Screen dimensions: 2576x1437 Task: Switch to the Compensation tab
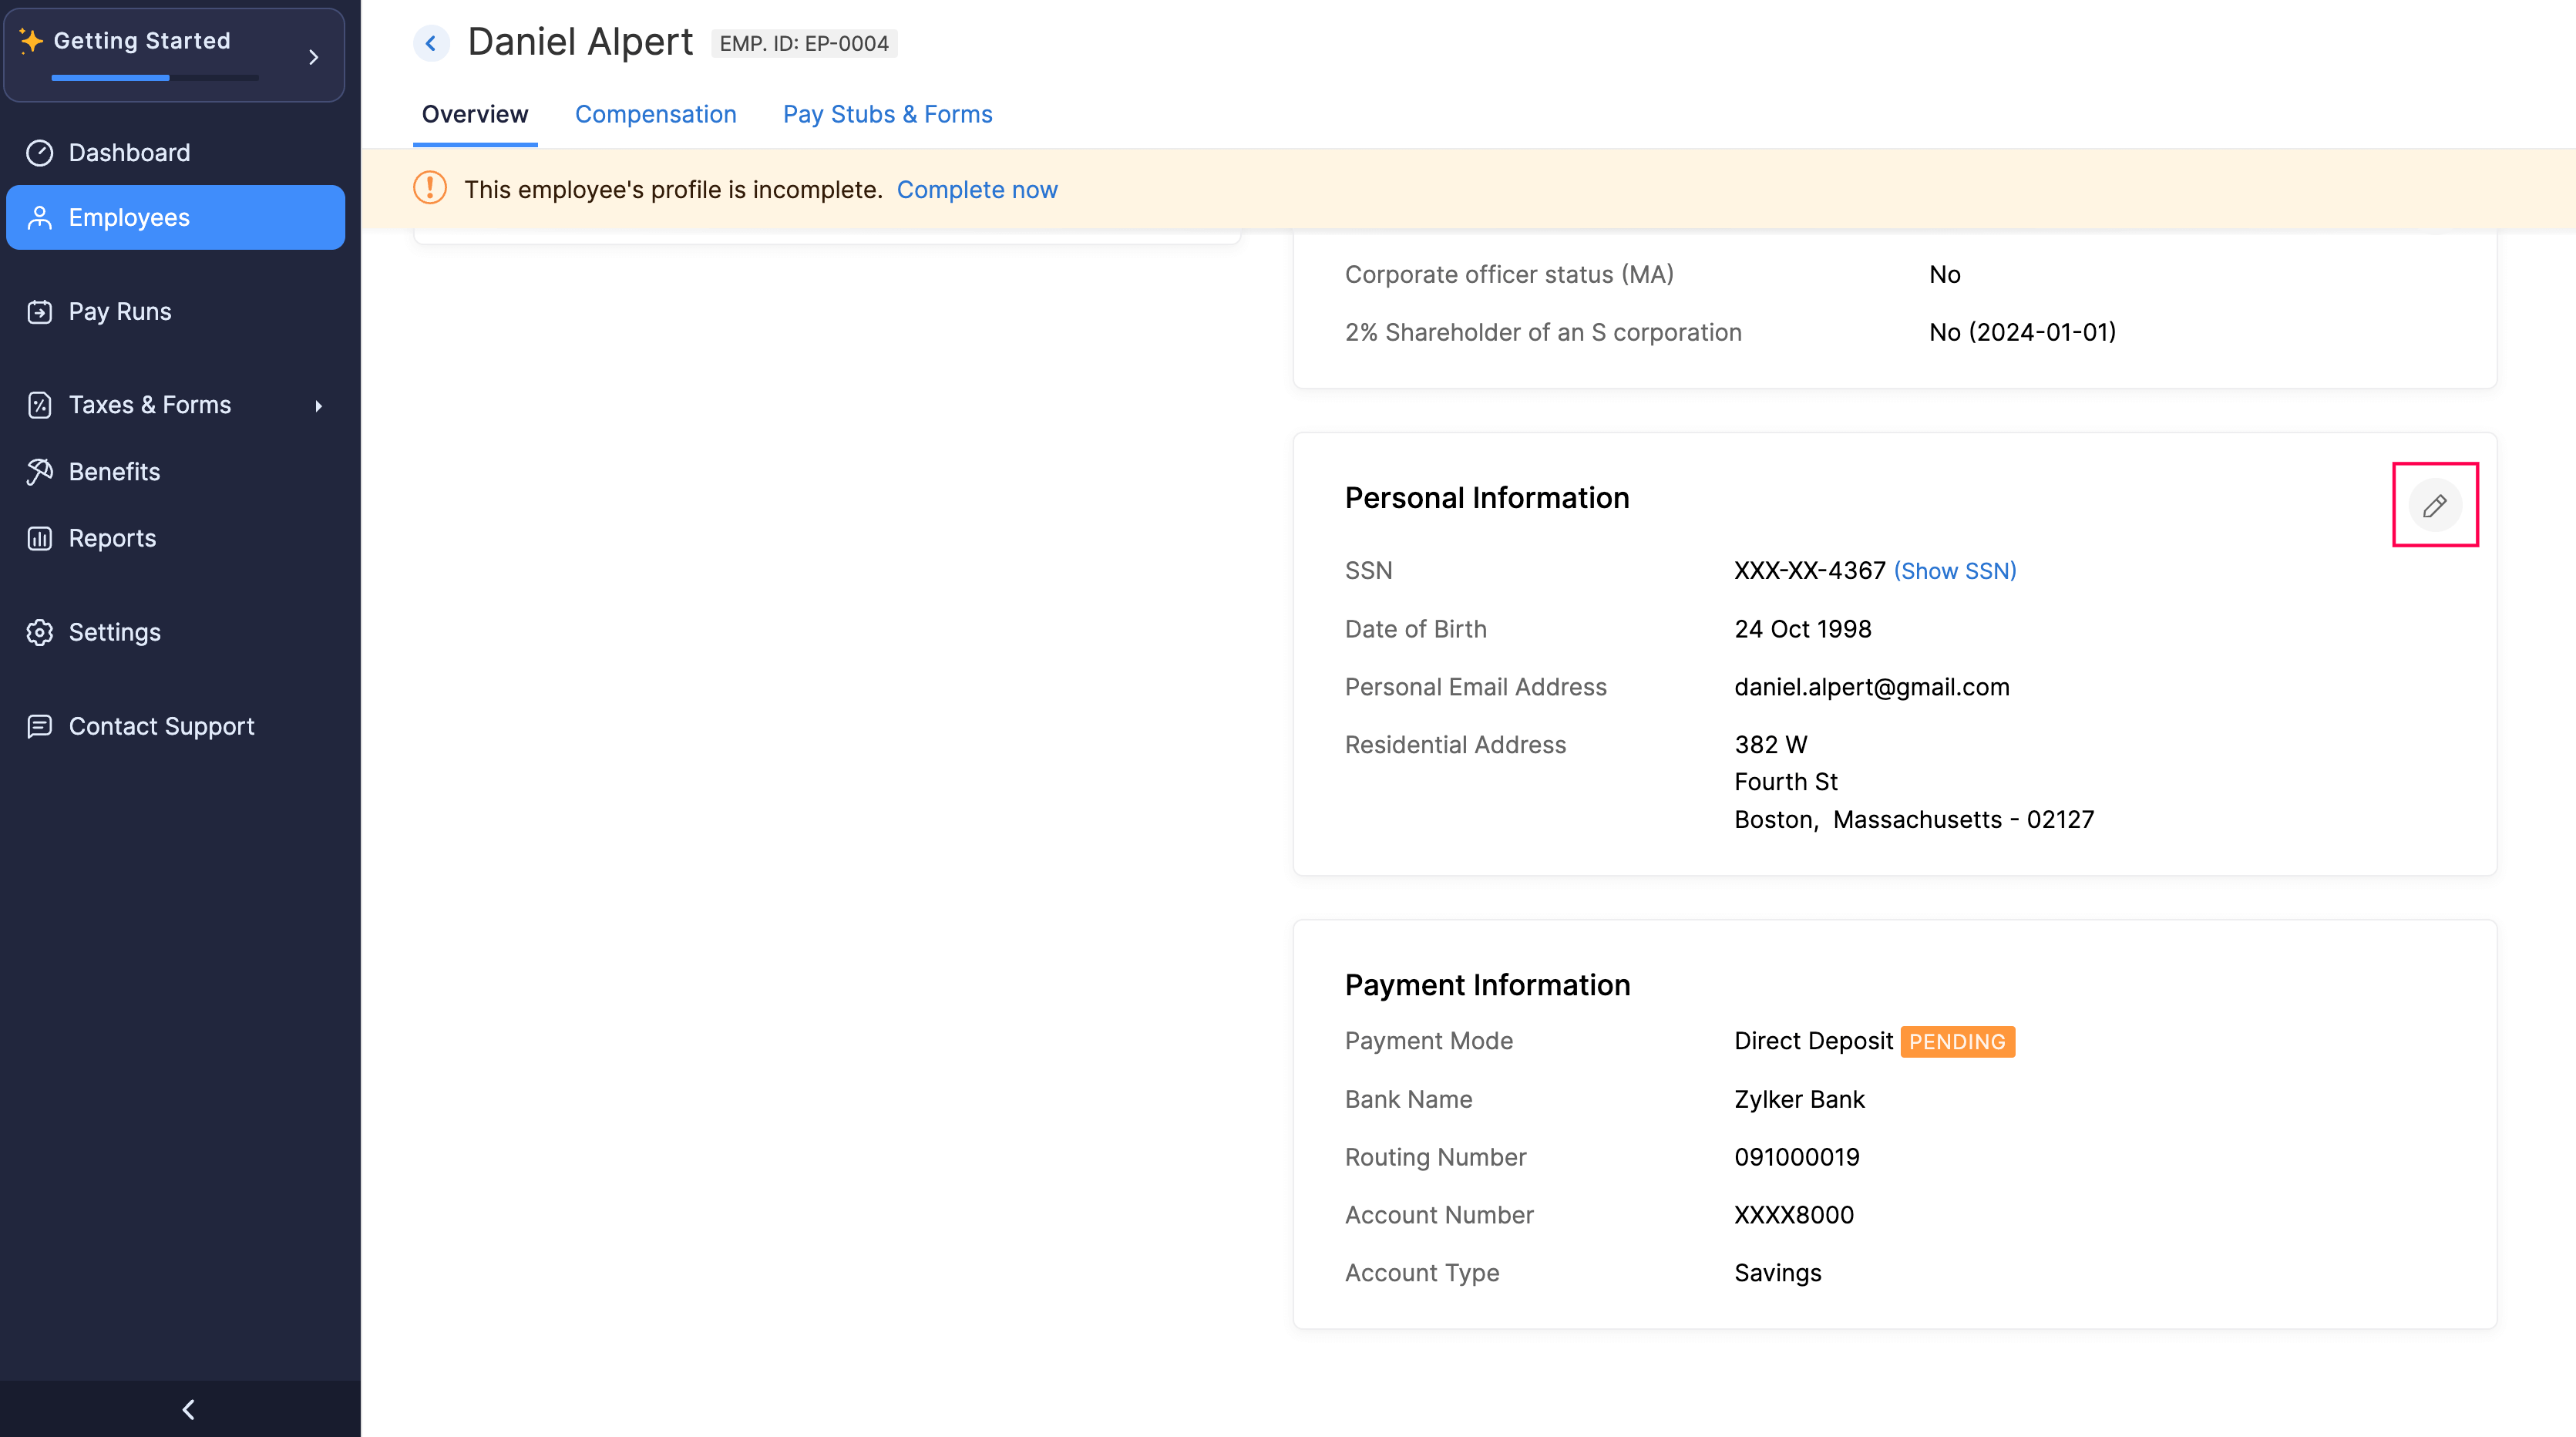(655, 114)
